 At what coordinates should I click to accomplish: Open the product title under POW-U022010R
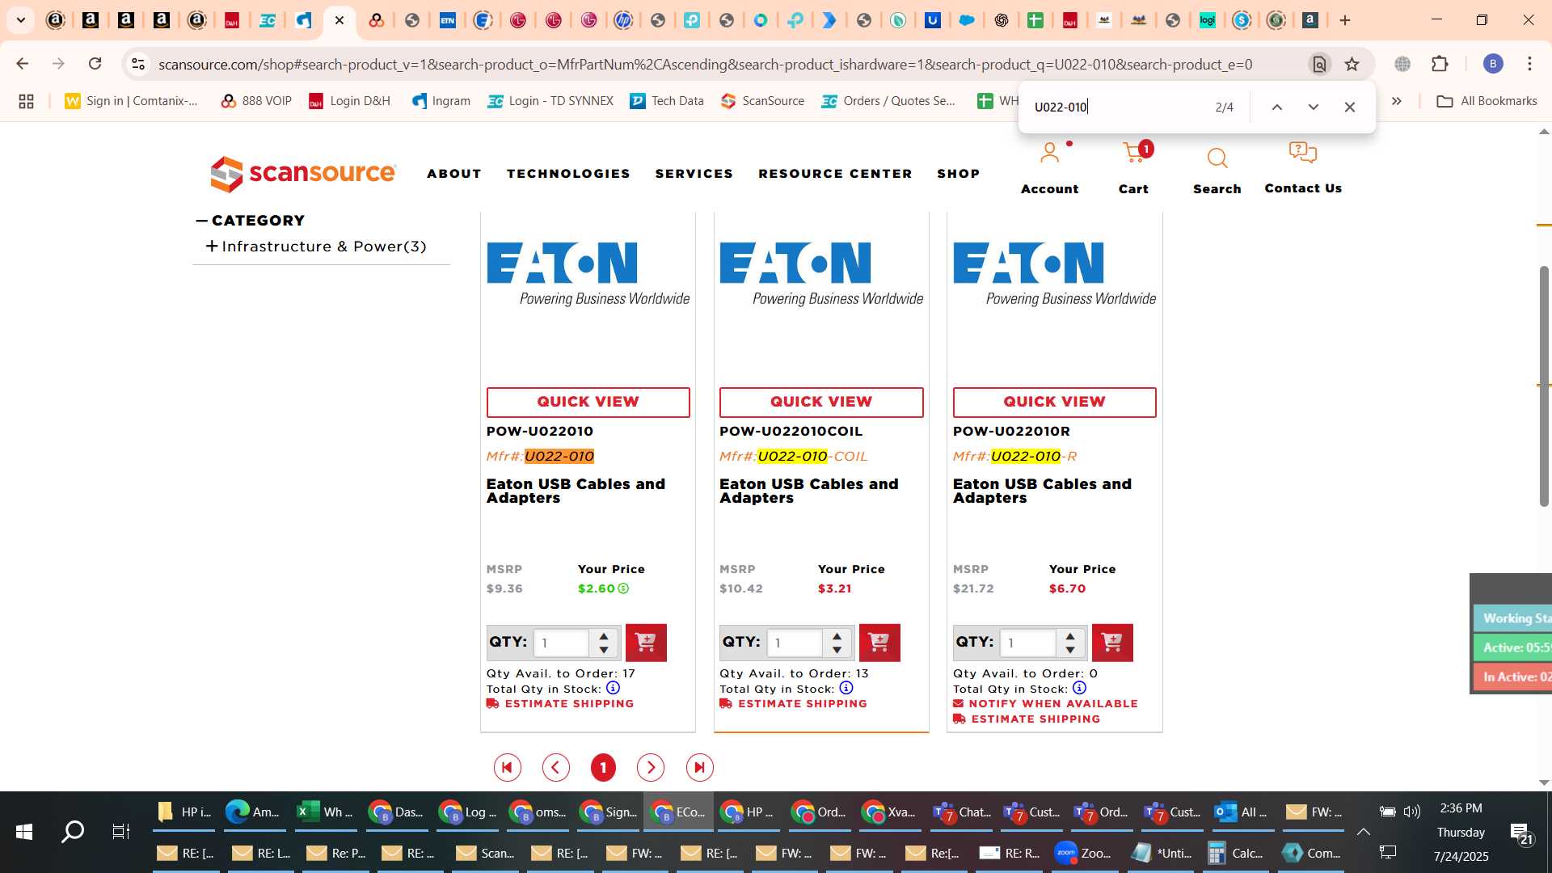coord(1042,491)
